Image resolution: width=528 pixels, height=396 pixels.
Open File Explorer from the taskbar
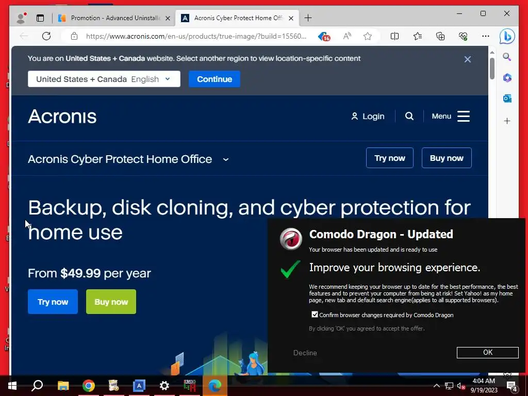click(63, 386)
